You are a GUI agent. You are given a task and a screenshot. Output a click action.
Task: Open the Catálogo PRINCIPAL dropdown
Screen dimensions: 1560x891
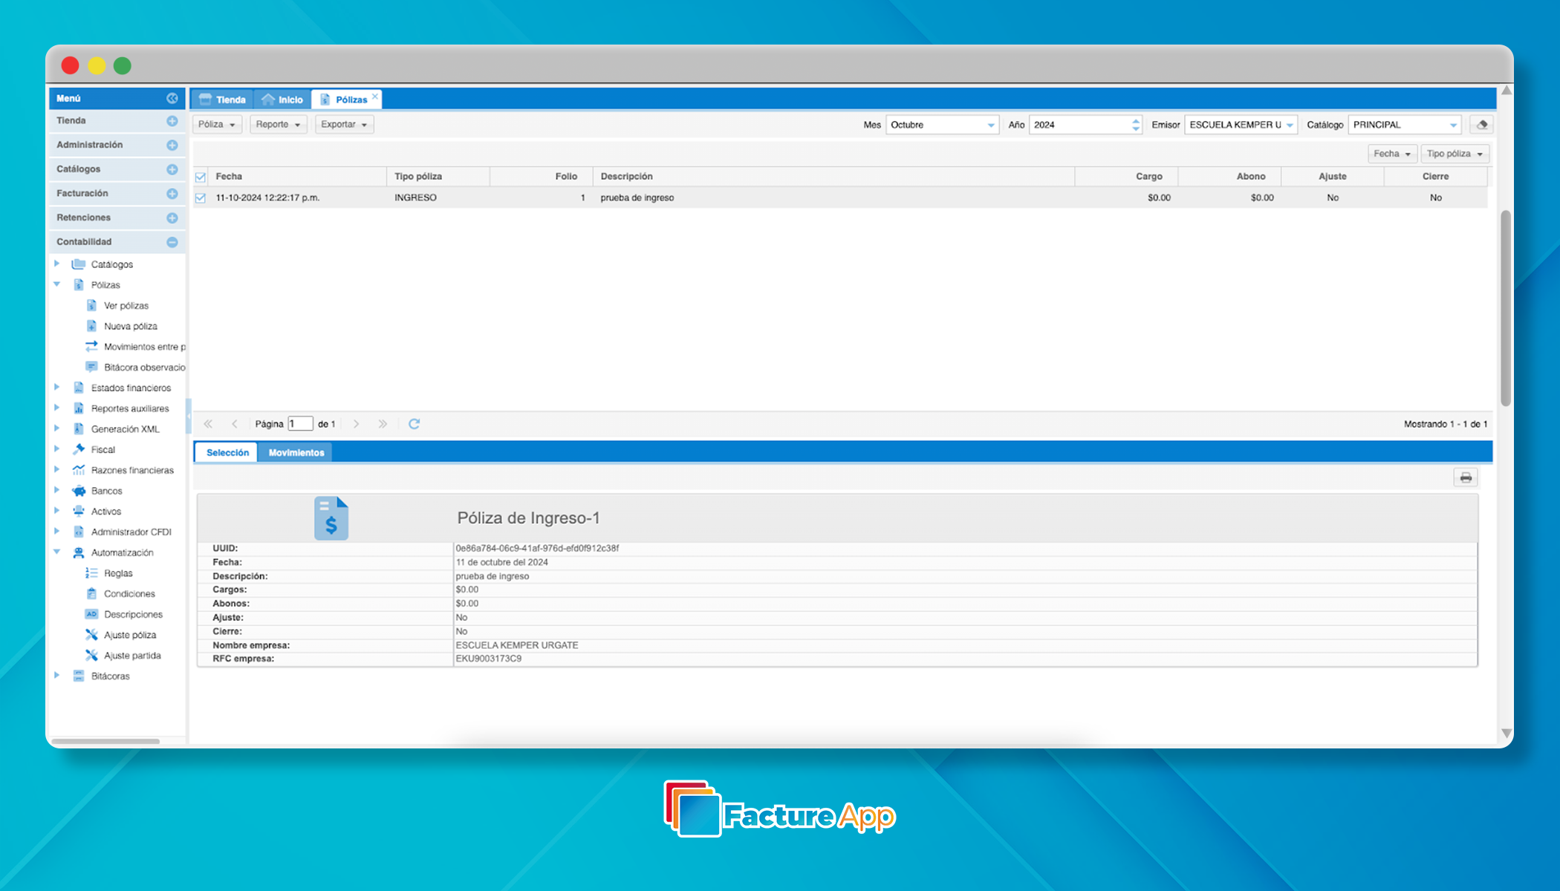[1453, 125]
